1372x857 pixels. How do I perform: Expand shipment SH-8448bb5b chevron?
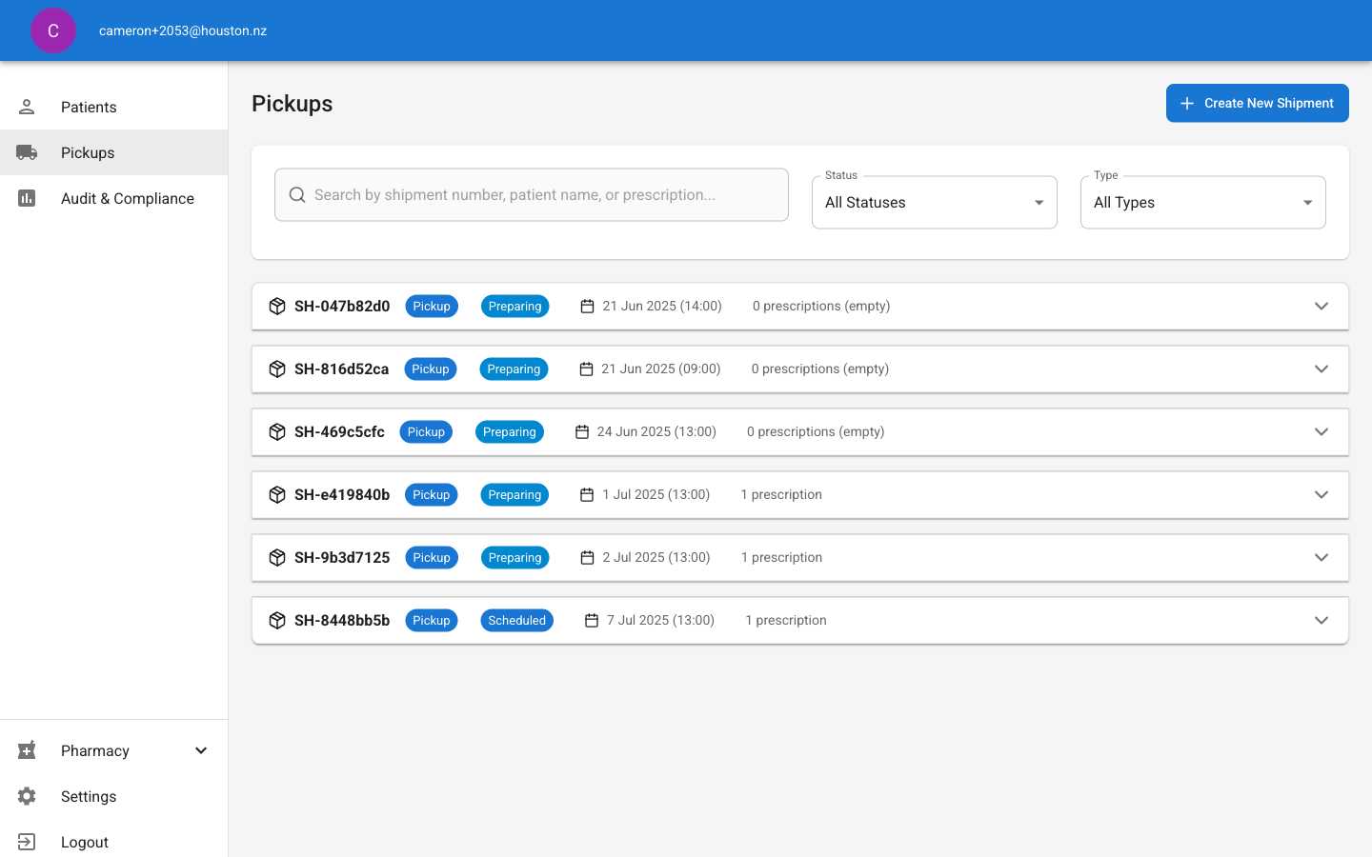(1322, 620)
